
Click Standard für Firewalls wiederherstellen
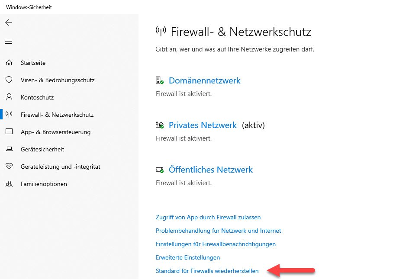pyautogui.click(x=207, y=271)
